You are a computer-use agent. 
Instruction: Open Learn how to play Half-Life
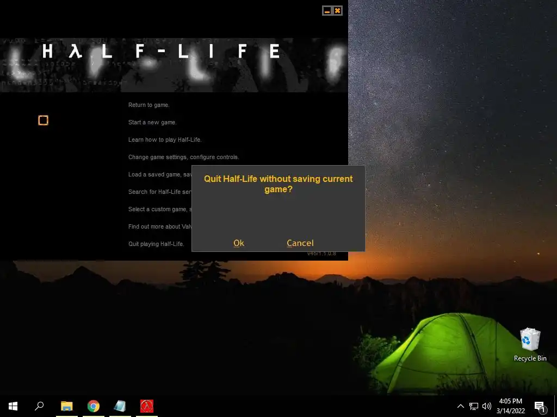[165, 140]
